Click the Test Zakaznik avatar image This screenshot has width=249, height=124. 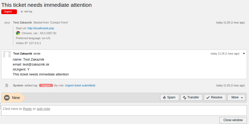point(7,55)
